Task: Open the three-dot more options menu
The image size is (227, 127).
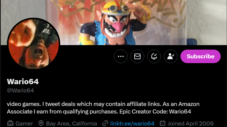Action: pyautogui.click(x=121, y=56)
